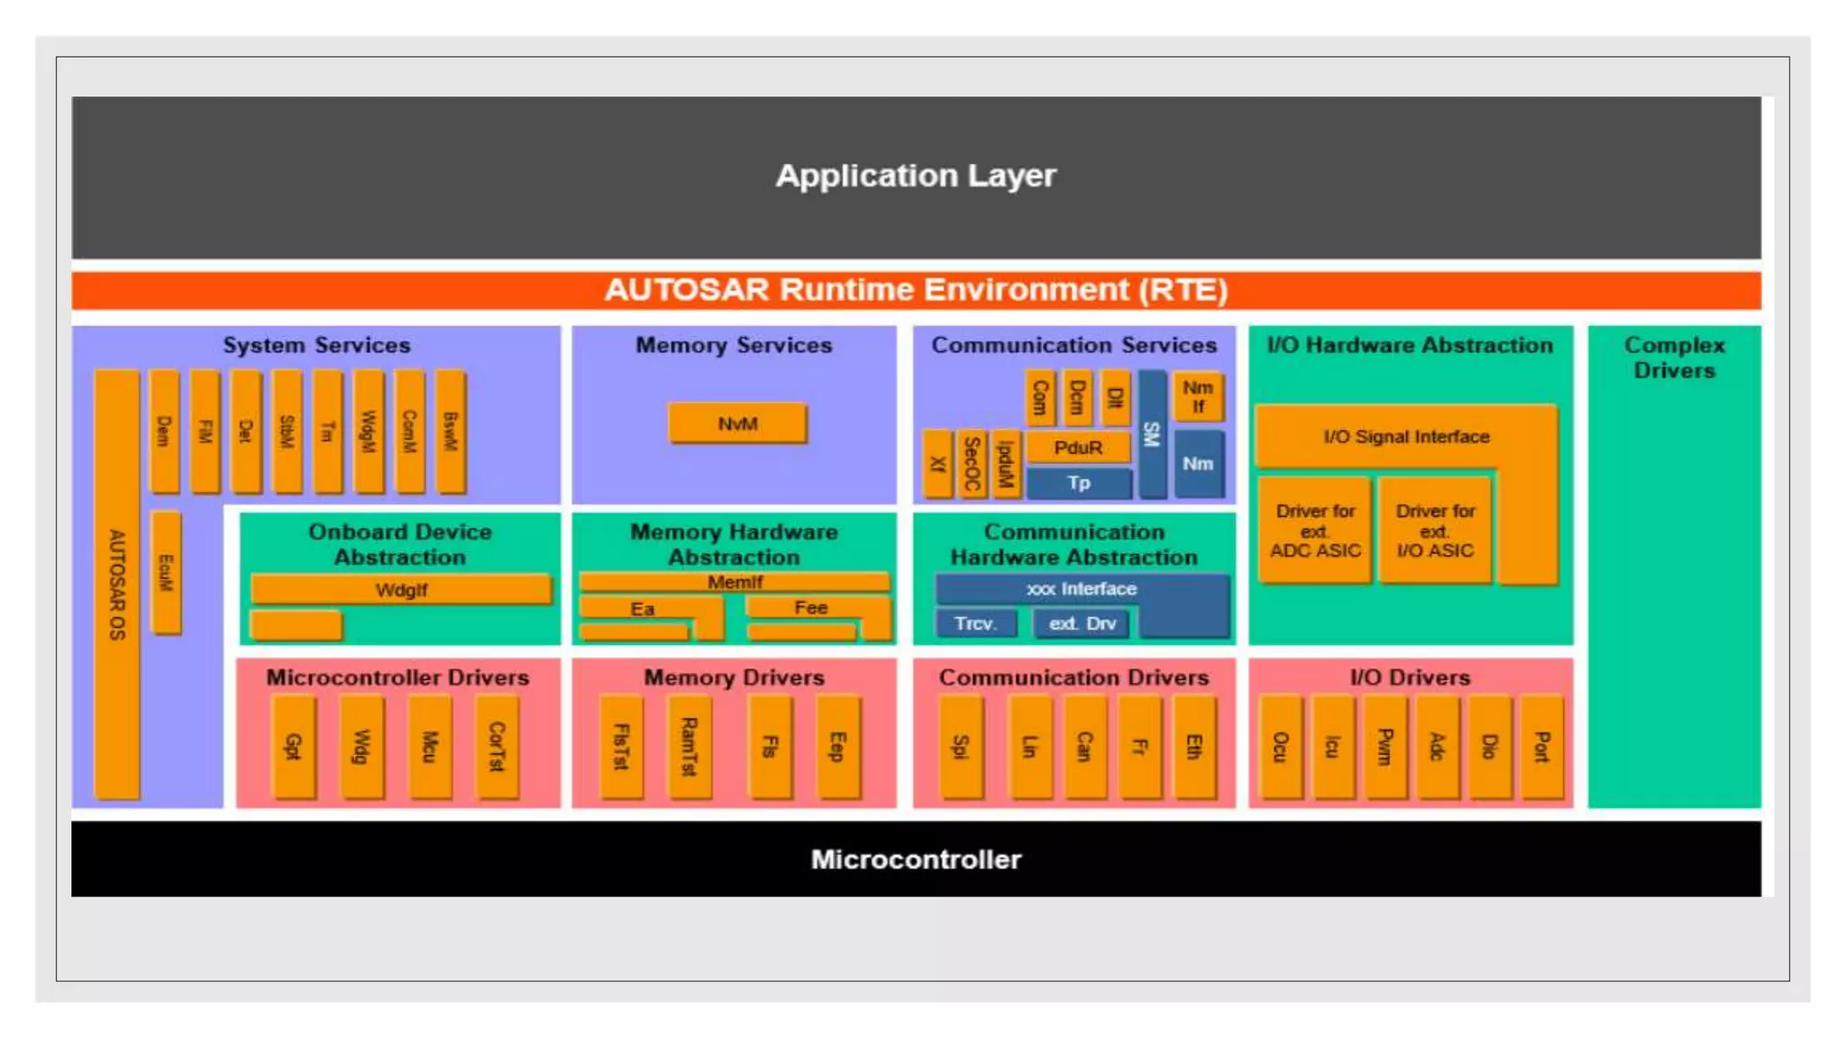
Task: Click the Fee module block
Action: (x=810, y=608)
